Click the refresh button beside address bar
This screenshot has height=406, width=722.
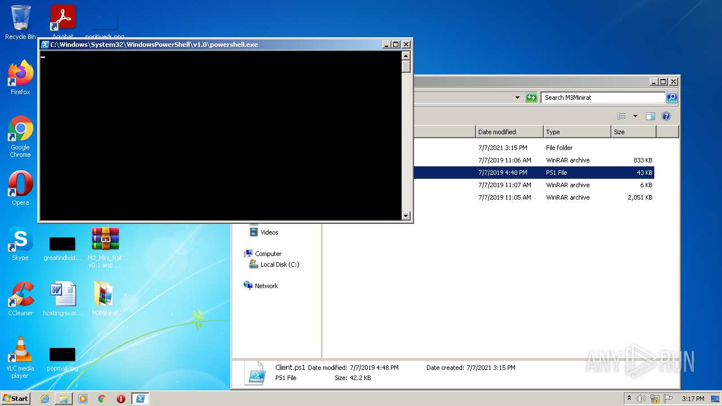[531, 98]
